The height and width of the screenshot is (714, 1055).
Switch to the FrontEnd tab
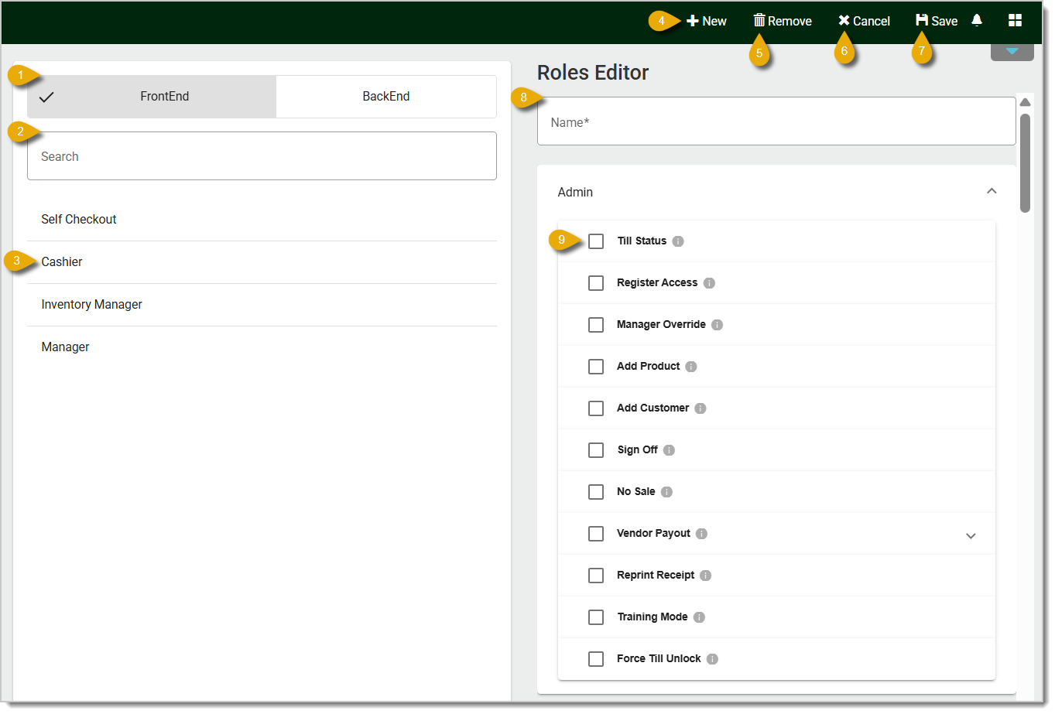152,97
